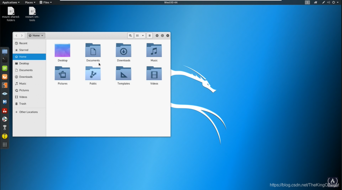Expand the view options dropdown arrow

143,35
